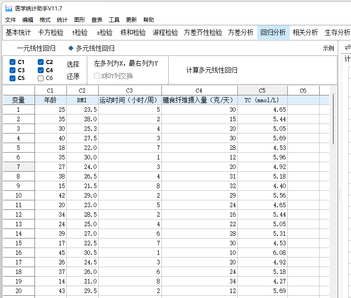Select row header 20
This screenshot has height=298, width=351.
19,291
